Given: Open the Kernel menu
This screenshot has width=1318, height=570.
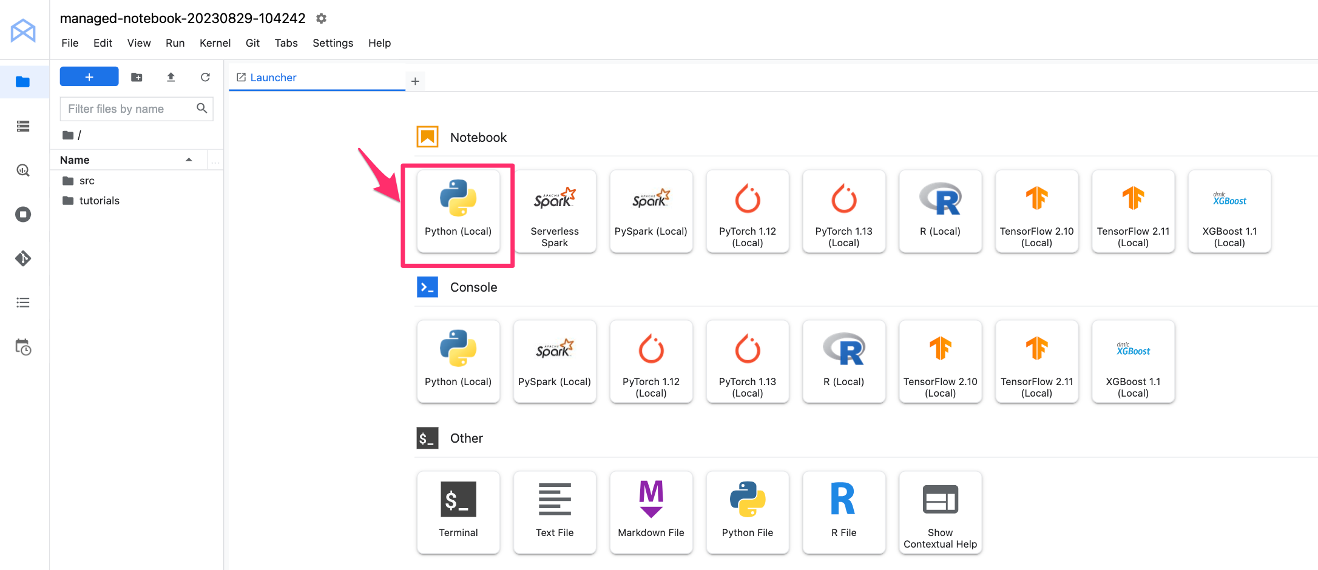Looking at the screenshot, I should [215, 42].
